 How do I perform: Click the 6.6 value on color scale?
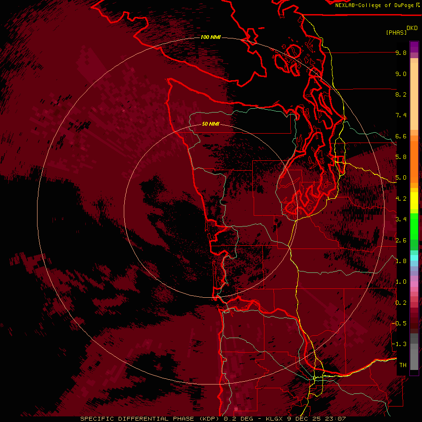pos(401,136)
